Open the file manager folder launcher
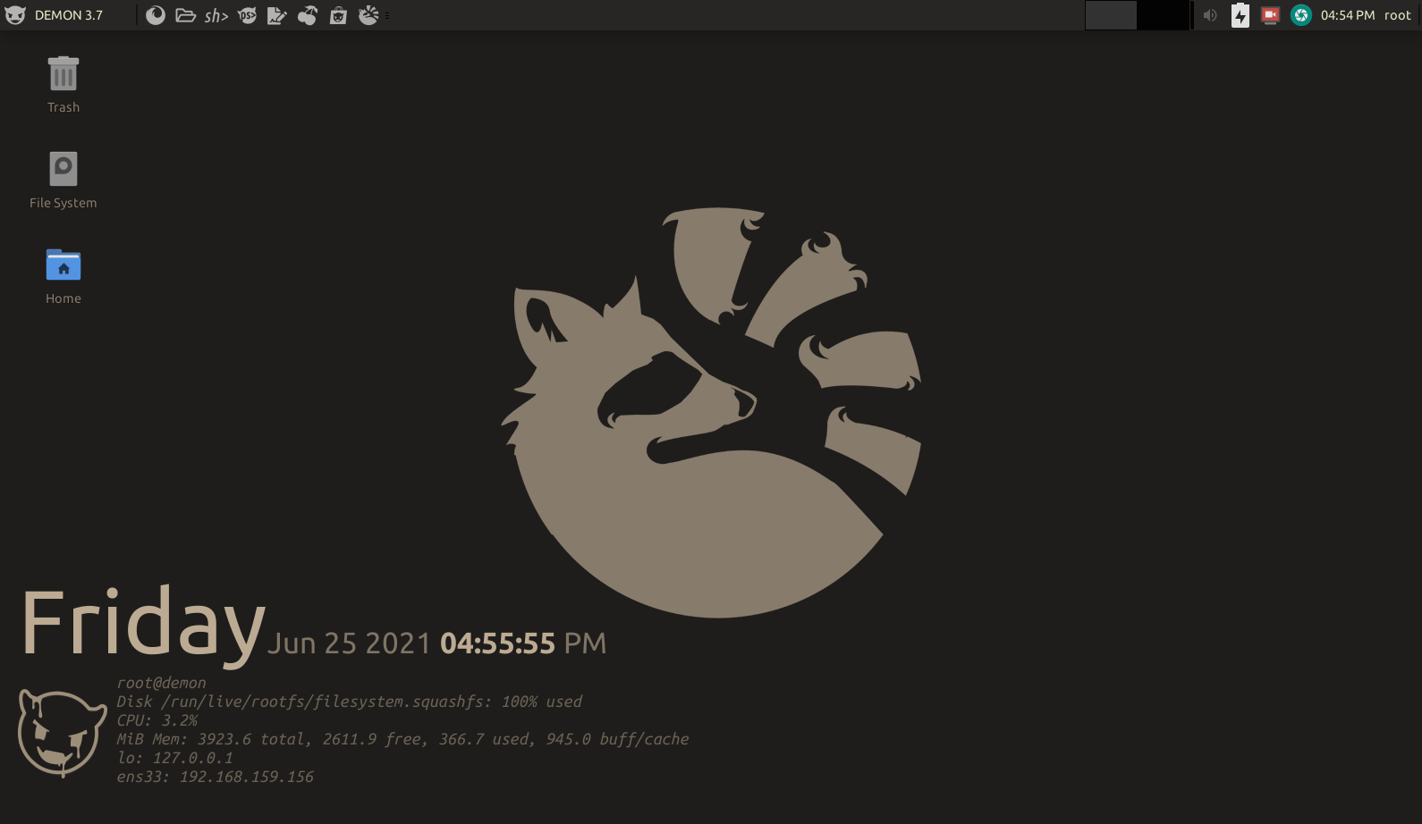Viewport: 1422px width, 824px height. (x=185, y=15)
